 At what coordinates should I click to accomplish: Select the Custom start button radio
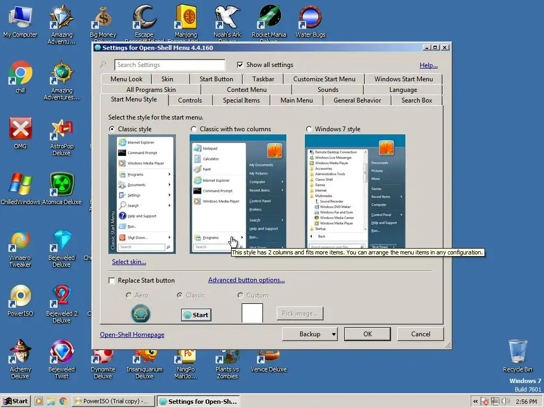click(x=240, y=295)
